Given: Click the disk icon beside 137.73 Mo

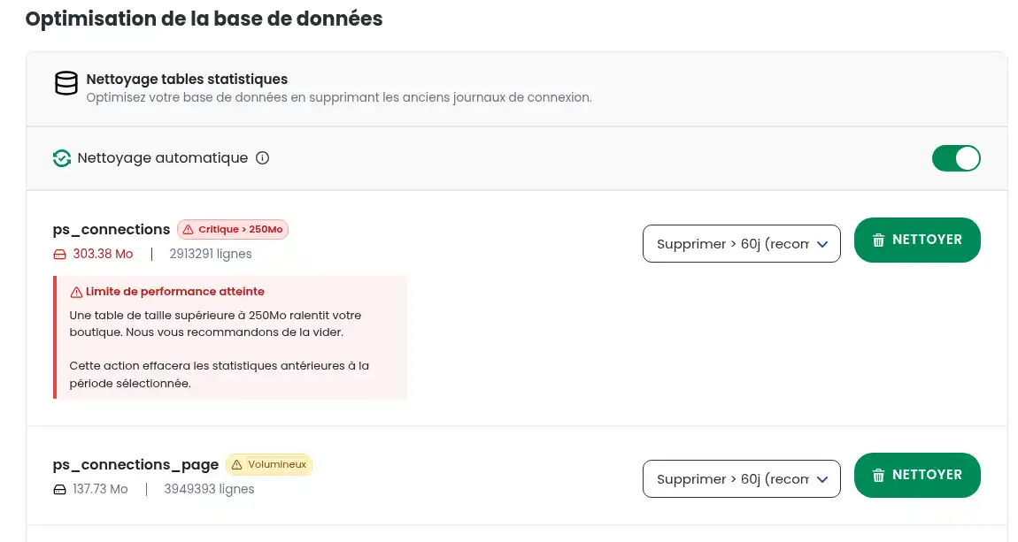Looking at the screenshot, I should 60,490.
